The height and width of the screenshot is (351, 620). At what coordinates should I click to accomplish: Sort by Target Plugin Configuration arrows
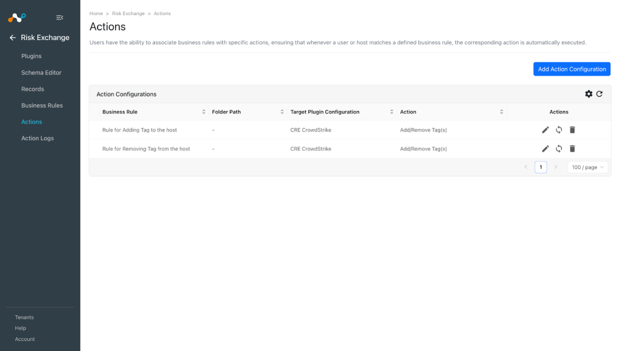tap(392, 112)
